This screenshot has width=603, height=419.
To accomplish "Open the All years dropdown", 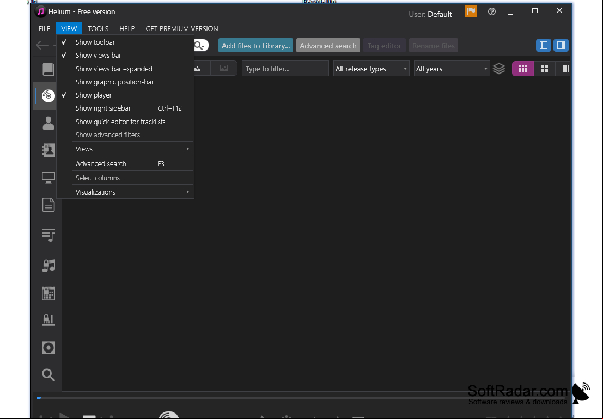I will [x=452, y=69].
